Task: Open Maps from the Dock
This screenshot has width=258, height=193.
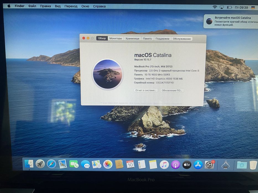Action: coord(97,164)
